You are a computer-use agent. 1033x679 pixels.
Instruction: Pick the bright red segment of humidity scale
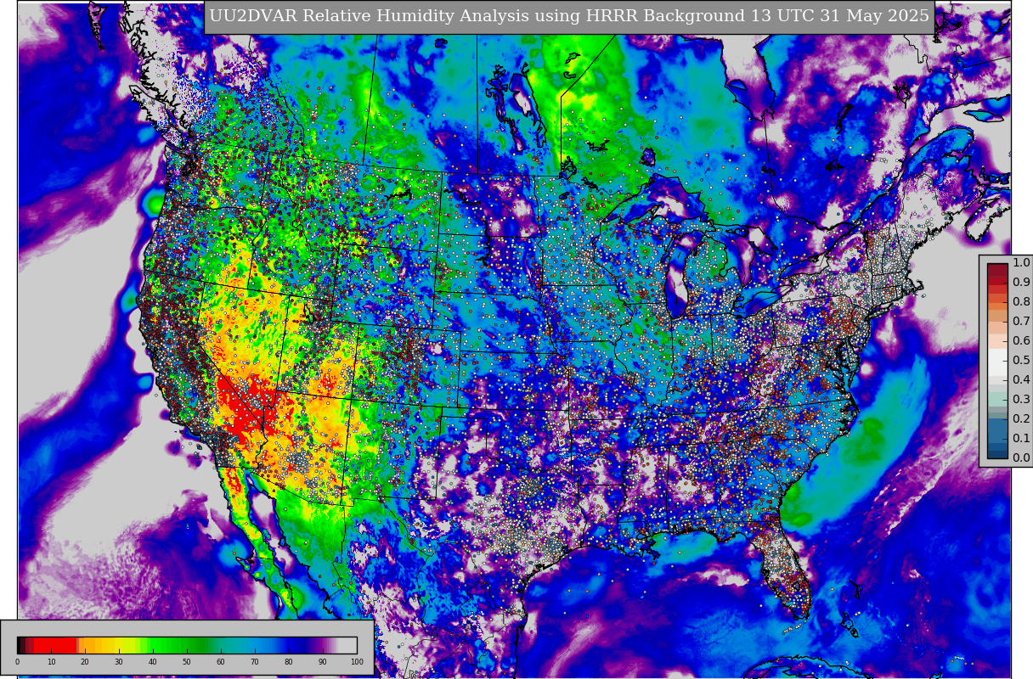coord(55,645)
